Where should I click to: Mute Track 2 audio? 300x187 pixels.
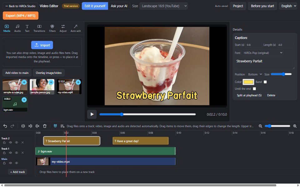pyautogui.click(x=10, y=142)
